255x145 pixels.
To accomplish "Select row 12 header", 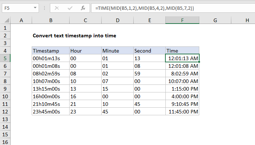I will [5, 112].
